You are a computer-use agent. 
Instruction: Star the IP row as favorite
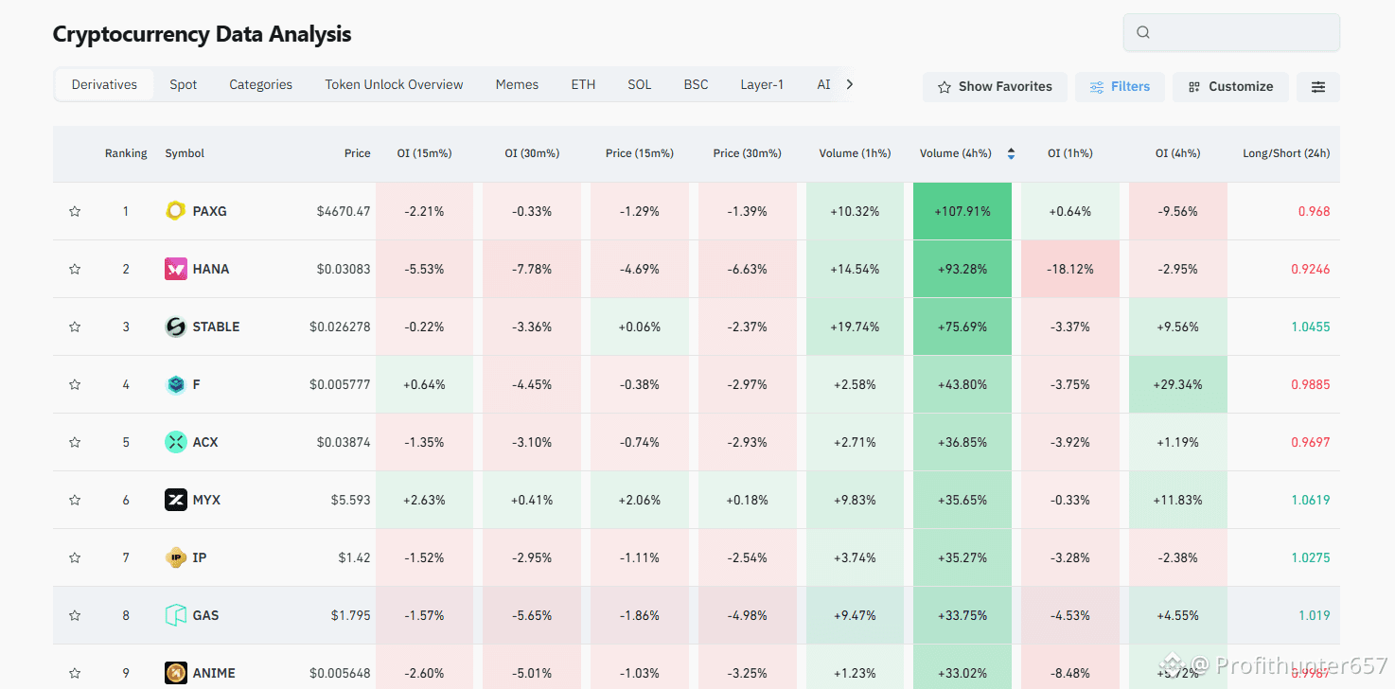[x=75, y=557]
